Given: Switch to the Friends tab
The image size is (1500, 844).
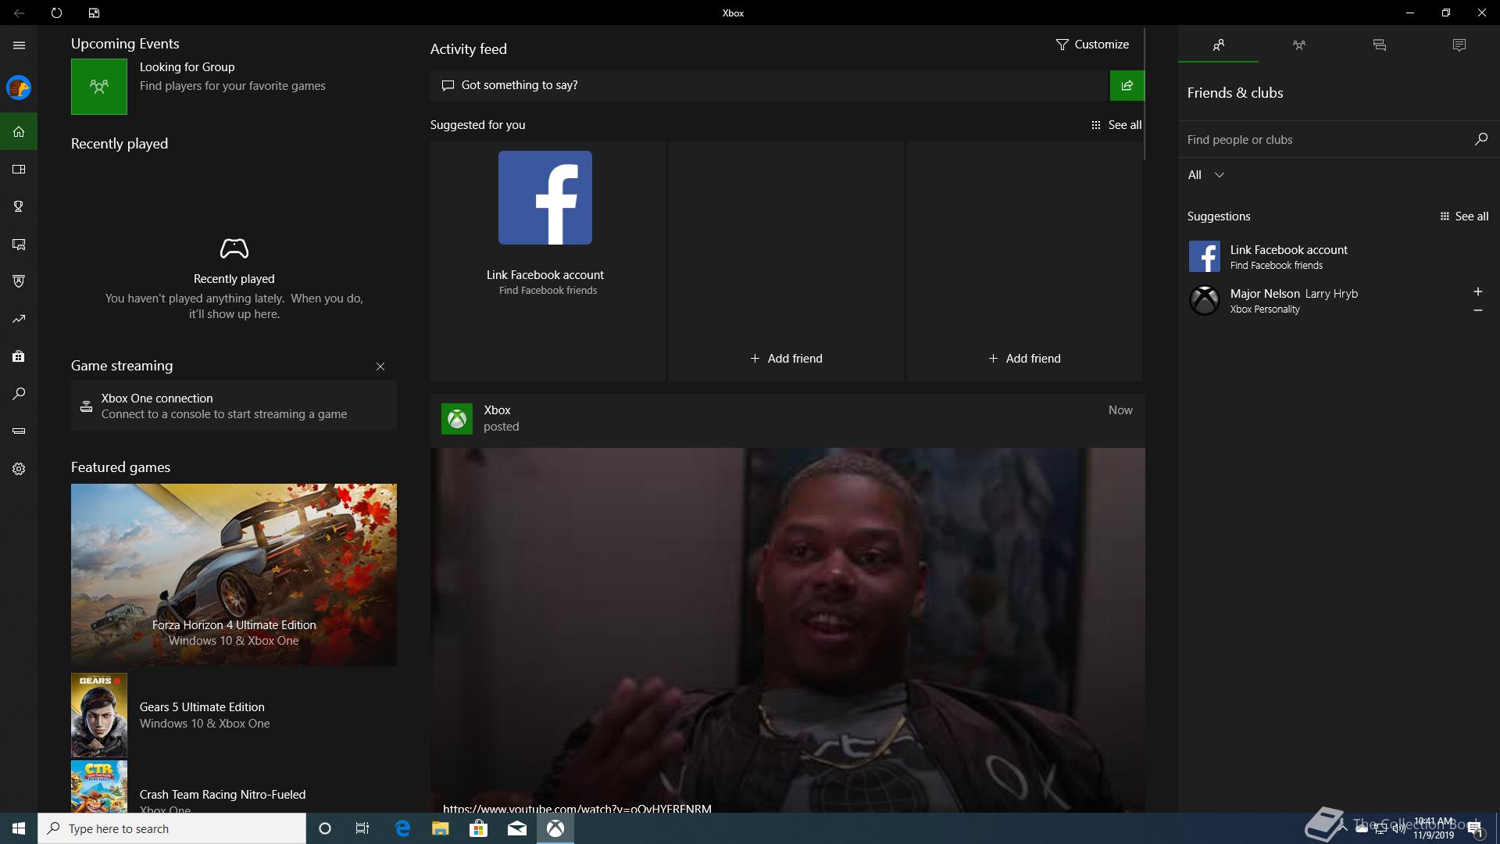Looking at the screenshot, I should (x=1218, y=45).
